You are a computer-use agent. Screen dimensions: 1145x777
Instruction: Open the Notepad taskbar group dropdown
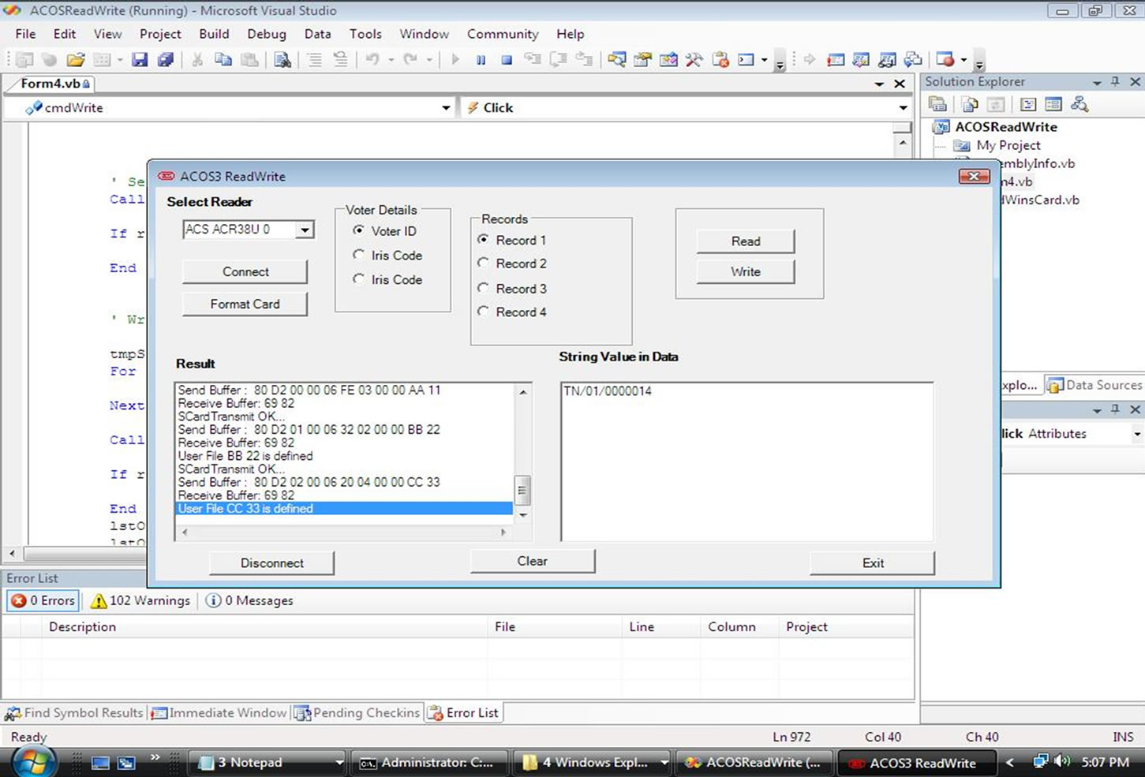click(x=339, y=763)
